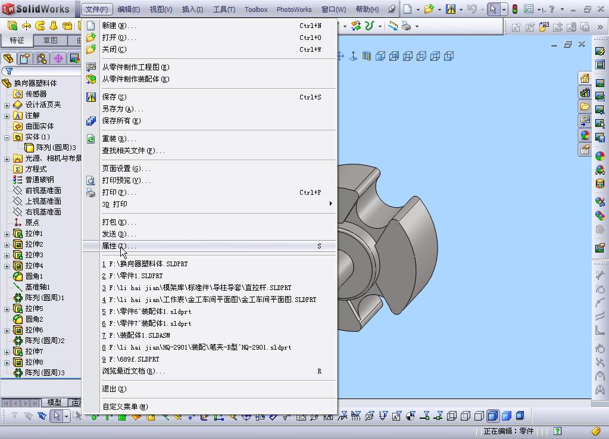Screen dimensions: 609x439
Task: Select 前视基准面 in the feature tree
Action: [x=38, y=191]
